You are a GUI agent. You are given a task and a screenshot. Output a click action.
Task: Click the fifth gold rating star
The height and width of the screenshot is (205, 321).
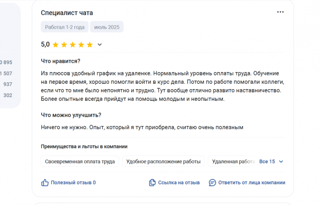click(90, 45)
